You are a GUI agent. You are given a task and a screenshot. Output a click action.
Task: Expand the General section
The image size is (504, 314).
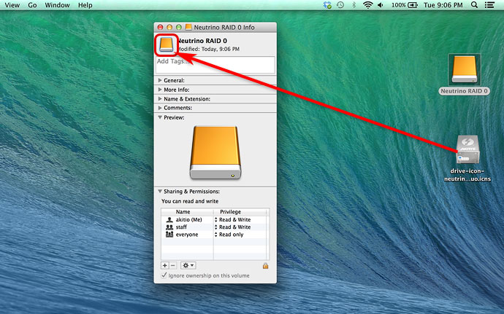point(160,80)
